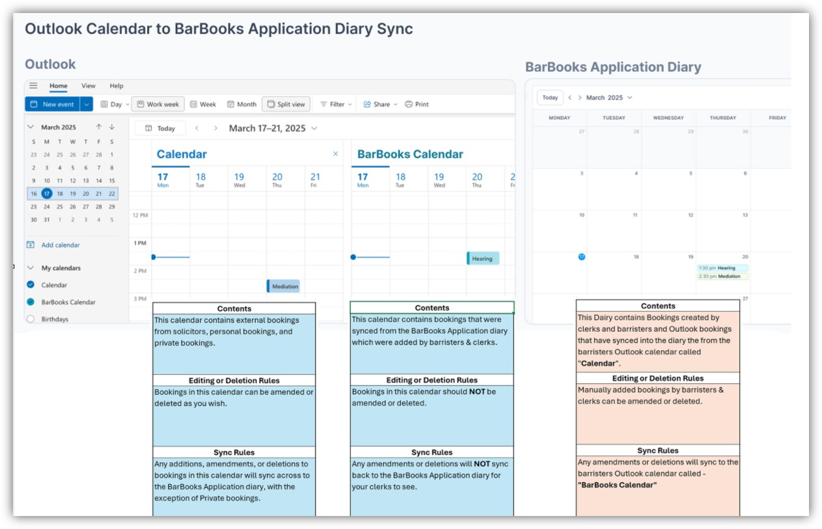Toggle the Birthdays calendar checkbox
Screen dimensions: 822x529
click(30, 319)
